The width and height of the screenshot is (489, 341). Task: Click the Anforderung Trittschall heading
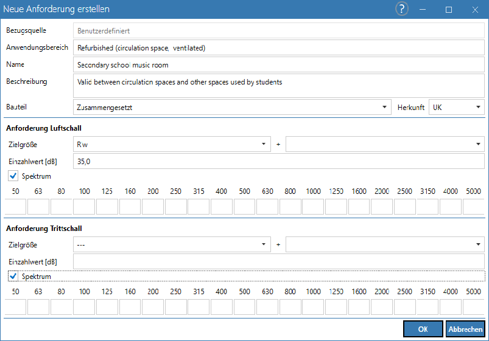coord(44,229)
